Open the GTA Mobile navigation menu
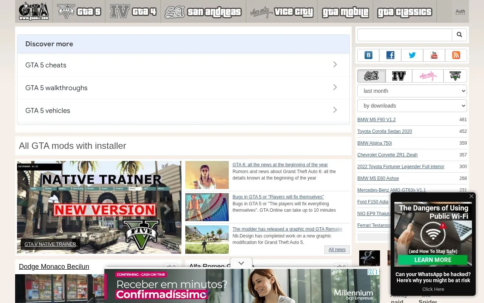Screen dimensions: 484x303 [x=345, y=11]
